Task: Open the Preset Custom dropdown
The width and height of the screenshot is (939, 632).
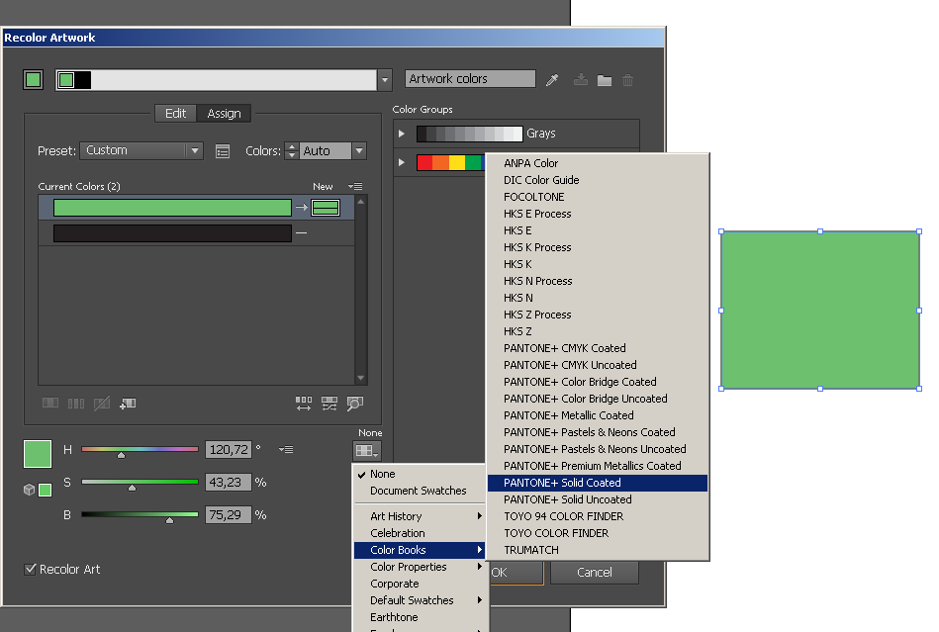Action: [x=141, y=150]
